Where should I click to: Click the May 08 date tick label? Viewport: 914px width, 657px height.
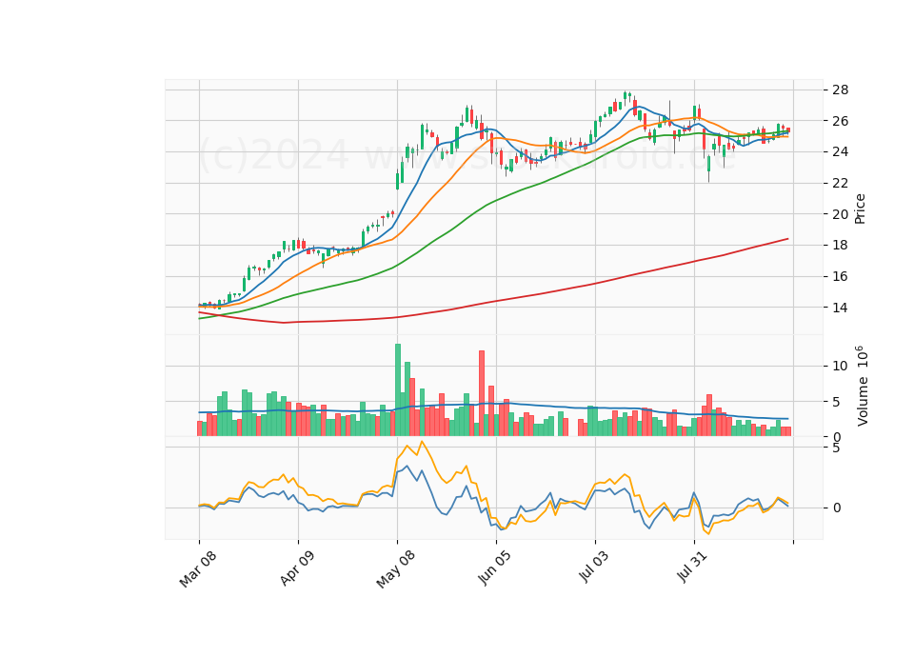[x=395, y=569]
